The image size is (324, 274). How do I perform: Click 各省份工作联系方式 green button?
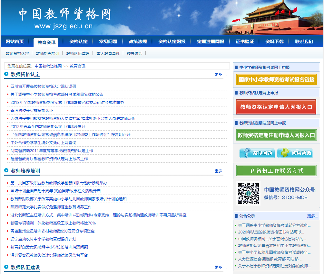point(277,170)
